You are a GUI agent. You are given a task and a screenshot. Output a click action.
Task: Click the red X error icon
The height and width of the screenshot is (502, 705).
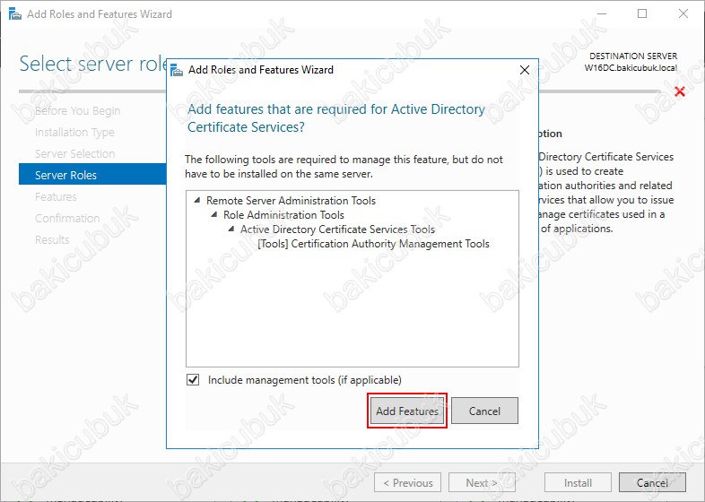pos(680,91)
